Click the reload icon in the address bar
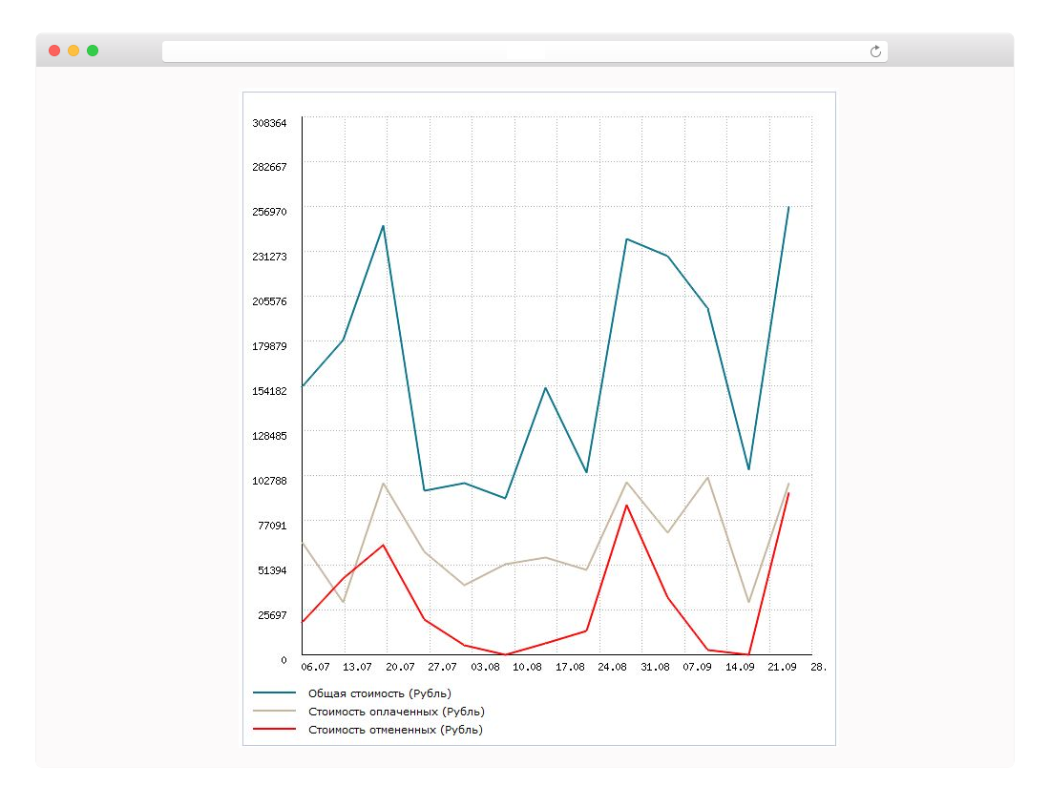Image resolution: width=1050 pixels, height=806 pixels. pyautogui.click(x=875, y=52)
